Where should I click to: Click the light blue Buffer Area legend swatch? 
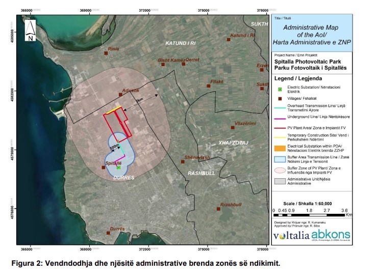point(280,159)
